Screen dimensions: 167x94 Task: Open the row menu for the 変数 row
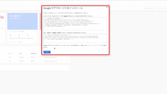[x=67, y=57]
